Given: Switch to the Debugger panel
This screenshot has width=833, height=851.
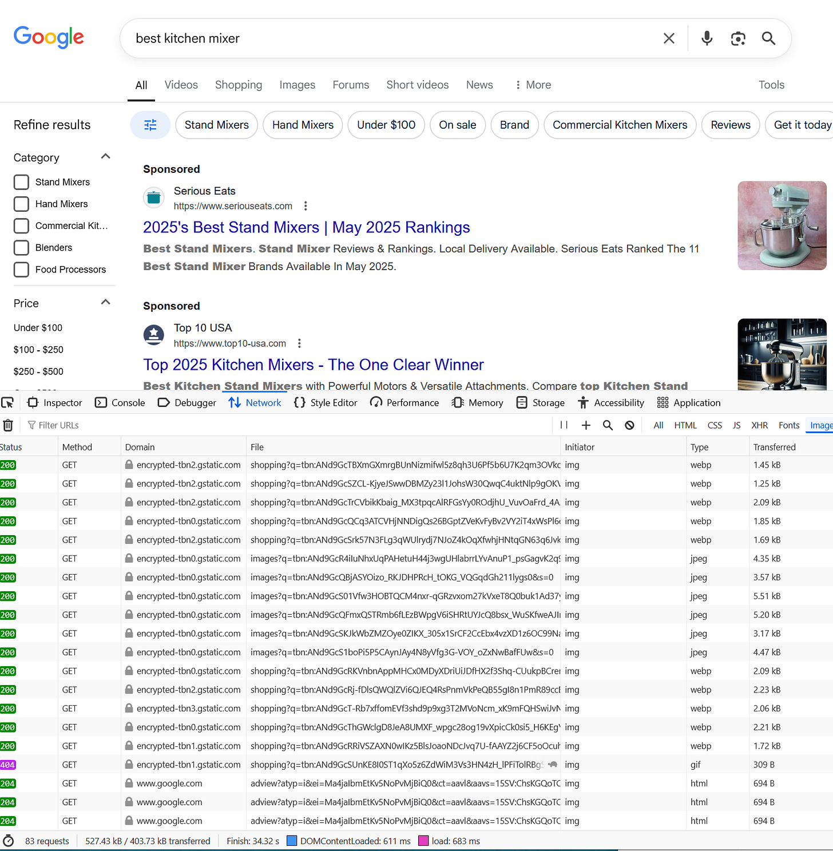Looking at the screenshot, I should [x=187, y=403].
